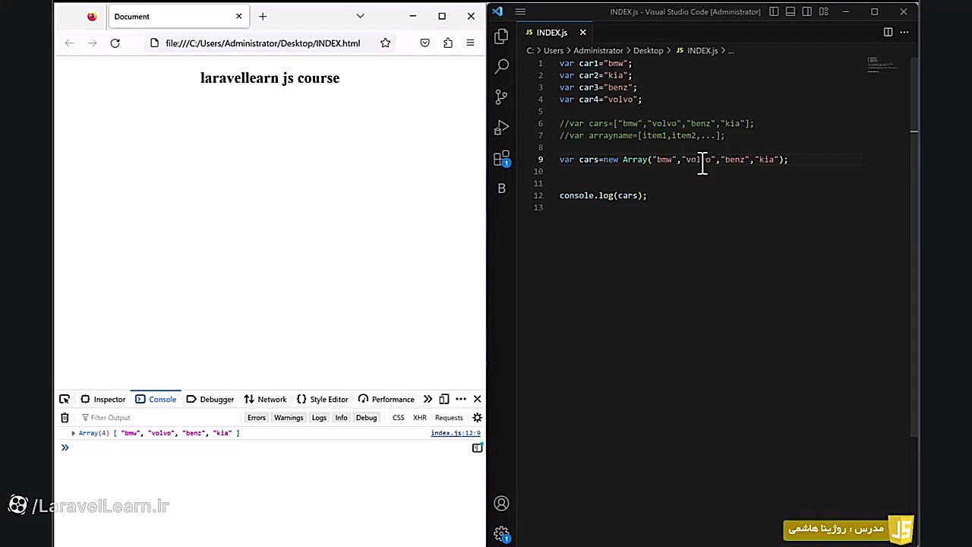Click the INDEX.js breadcrumb segment
This screenshot has width=972, height=547.
click(702, 50)
